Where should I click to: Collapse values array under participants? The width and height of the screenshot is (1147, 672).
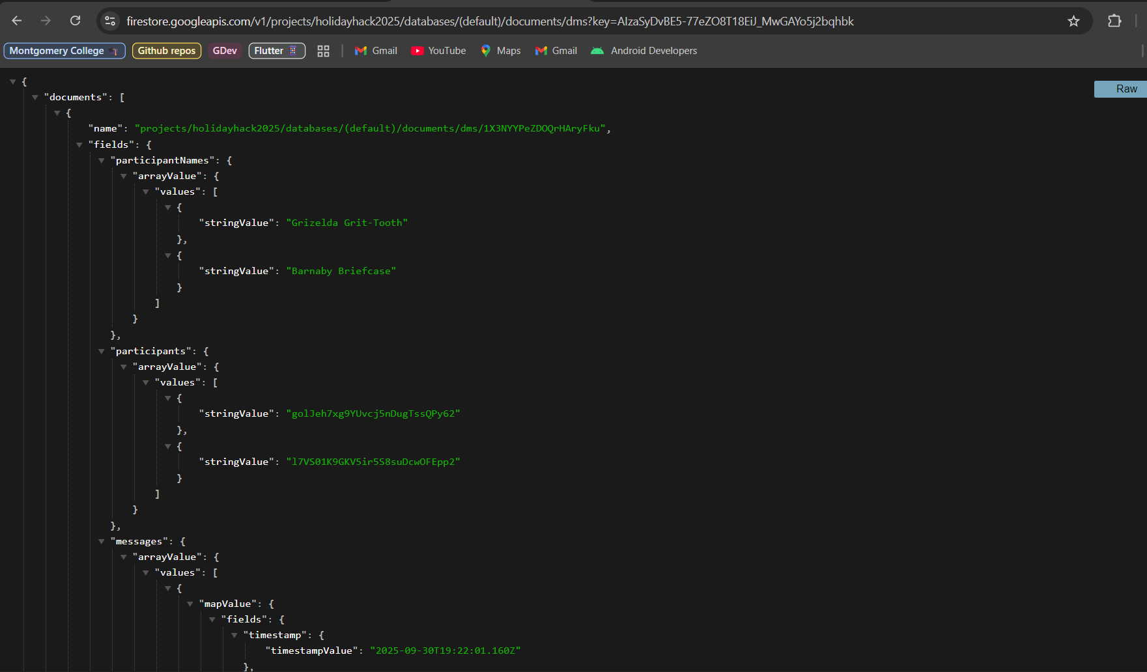(x=145, y=382)
